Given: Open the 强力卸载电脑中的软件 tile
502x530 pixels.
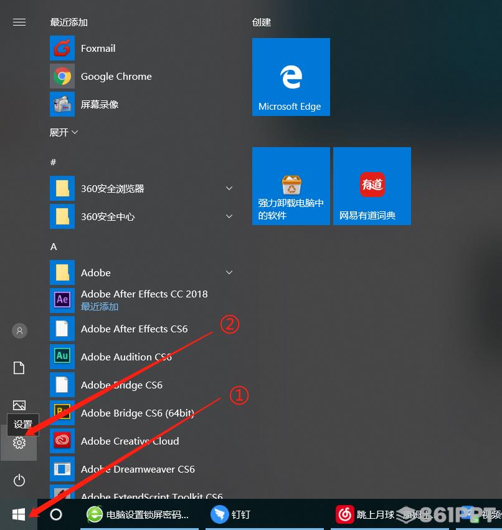Looking at the screenshot, I should pyautogui.click(x=291, y=186).
